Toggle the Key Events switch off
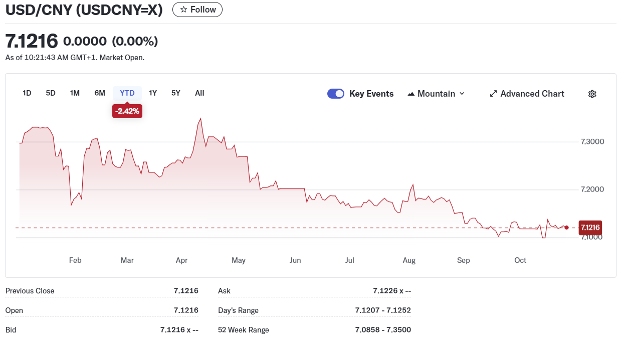The height and width of the screenshot is (343, 621). click(x=335, y=94)
